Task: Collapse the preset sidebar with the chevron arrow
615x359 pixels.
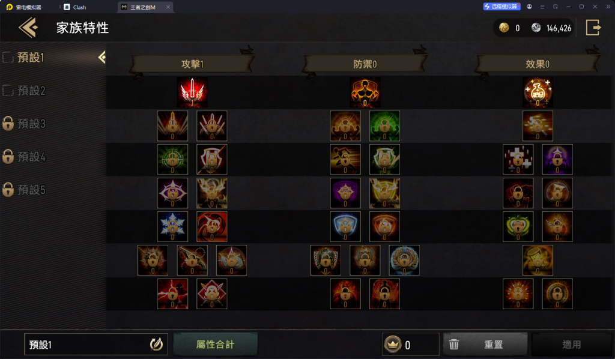Action: point(101,58)
